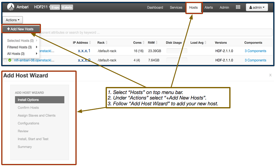Click the 0 alerts badge
The image size is (276, 167).
coord(67,7)
